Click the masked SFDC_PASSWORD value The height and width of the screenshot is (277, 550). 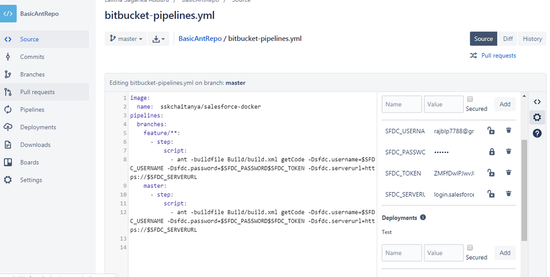[441, 152]
